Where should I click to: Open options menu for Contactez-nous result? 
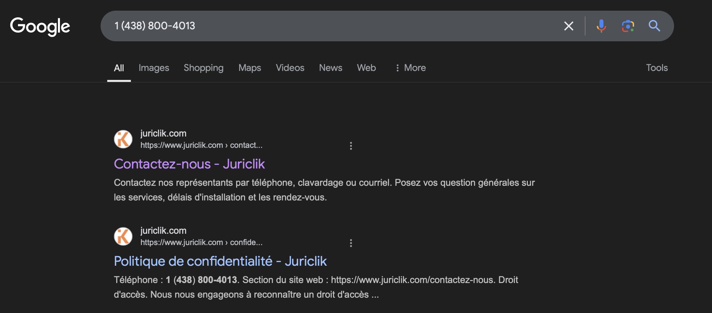(x=351, y=146)
